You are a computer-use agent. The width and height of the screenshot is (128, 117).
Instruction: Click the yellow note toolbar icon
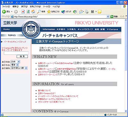tap(100, 12)
